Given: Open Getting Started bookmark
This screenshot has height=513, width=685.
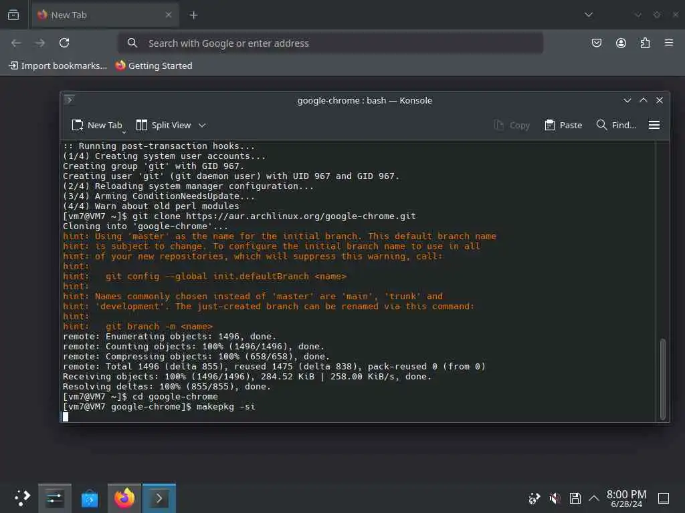Looking at the screenshot, I should (x=153, y=65).
